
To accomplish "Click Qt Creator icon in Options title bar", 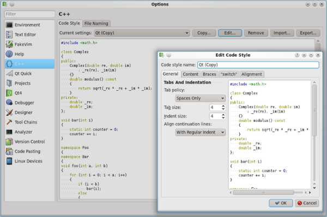I will point(4,4).
